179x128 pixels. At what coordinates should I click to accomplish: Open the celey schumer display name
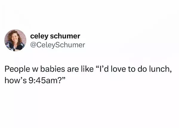(55, 36)
